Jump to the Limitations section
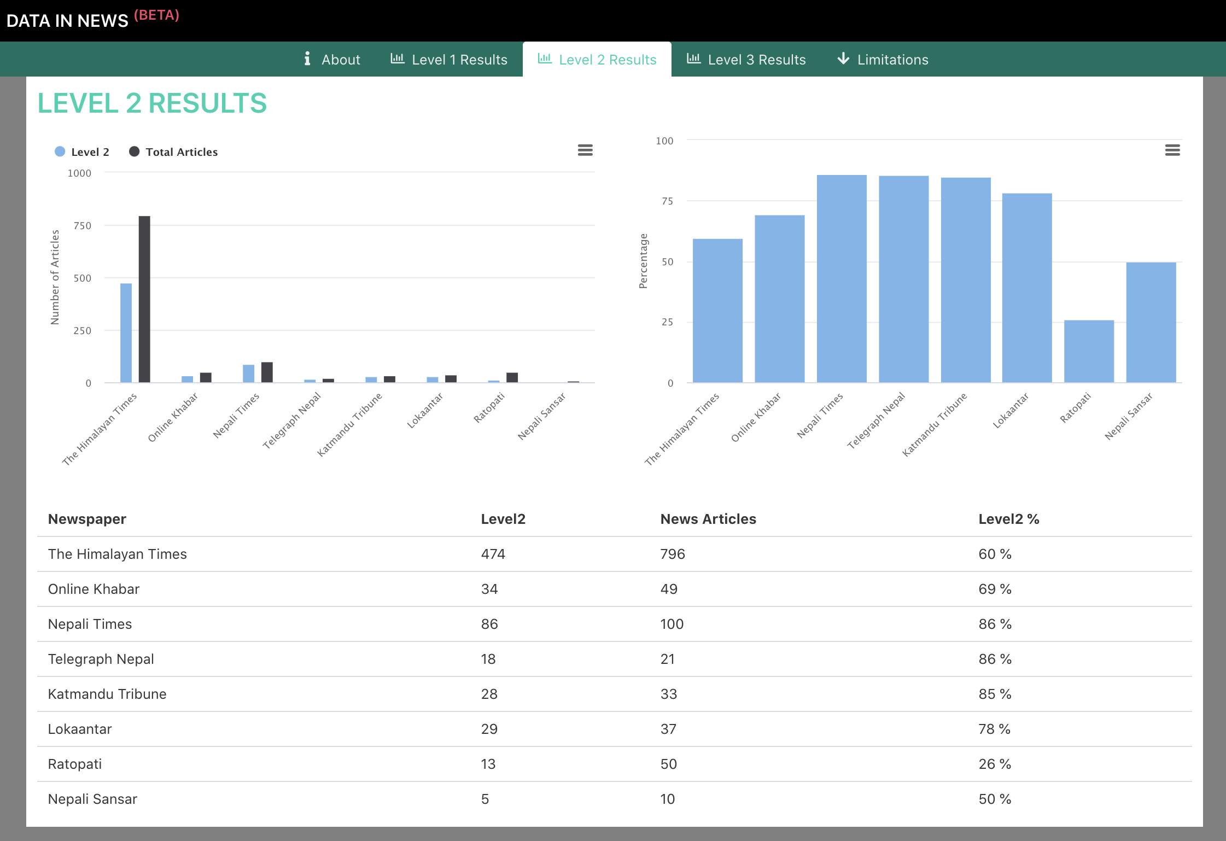1226x841 pixels. point(883,59)
